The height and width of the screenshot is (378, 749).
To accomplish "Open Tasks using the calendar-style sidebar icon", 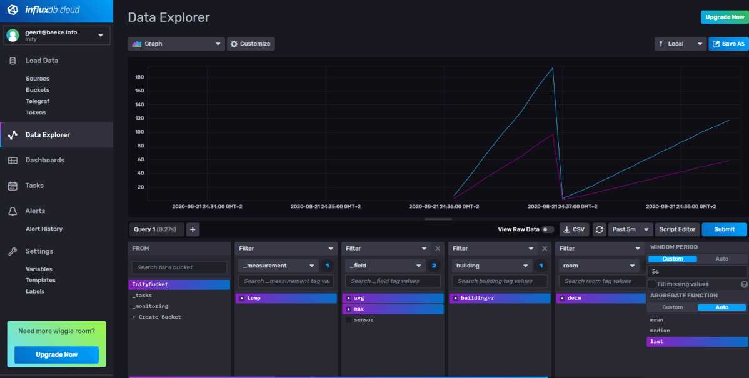I will coord(11,186).
